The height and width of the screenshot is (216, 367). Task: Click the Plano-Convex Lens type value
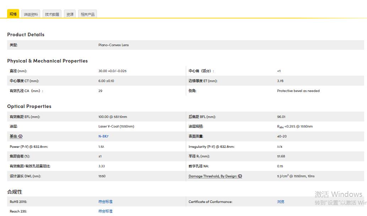click(113, 45)
